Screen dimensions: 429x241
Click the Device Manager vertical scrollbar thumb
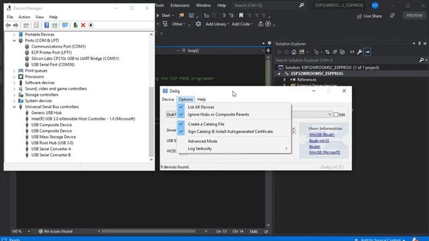(151, 121)
